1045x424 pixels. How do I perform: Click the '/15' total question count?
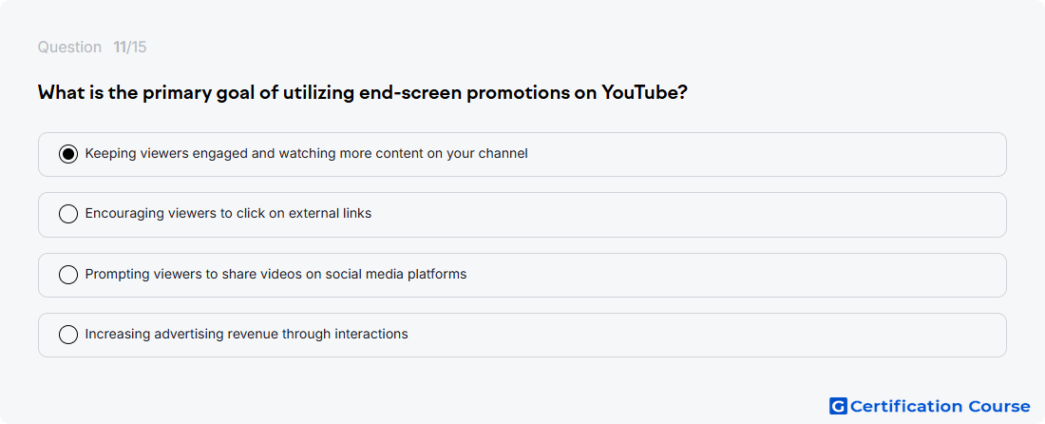click(137, 48)
